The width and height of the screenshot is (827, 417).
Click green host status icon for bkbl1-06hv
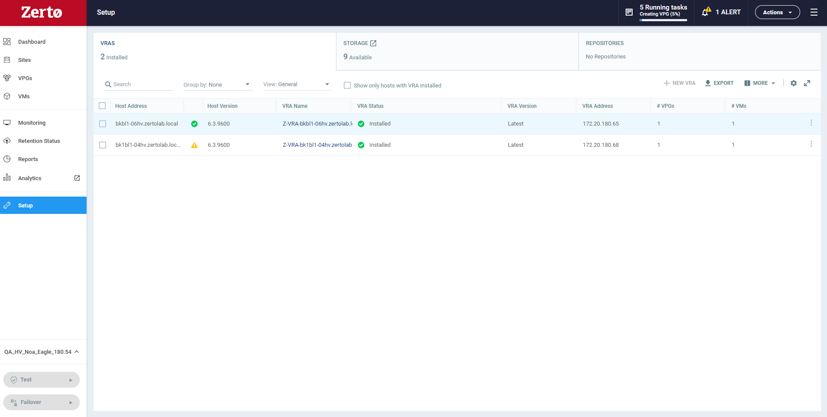(x=194, y=124)
